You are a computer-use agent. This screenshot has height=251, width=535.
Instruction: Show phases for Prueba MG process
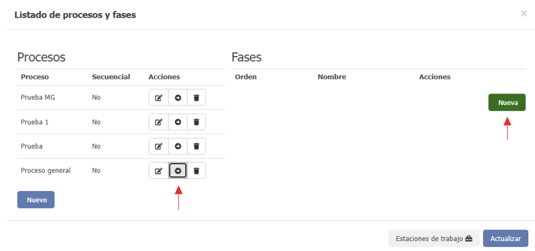(x=178, y=98)
